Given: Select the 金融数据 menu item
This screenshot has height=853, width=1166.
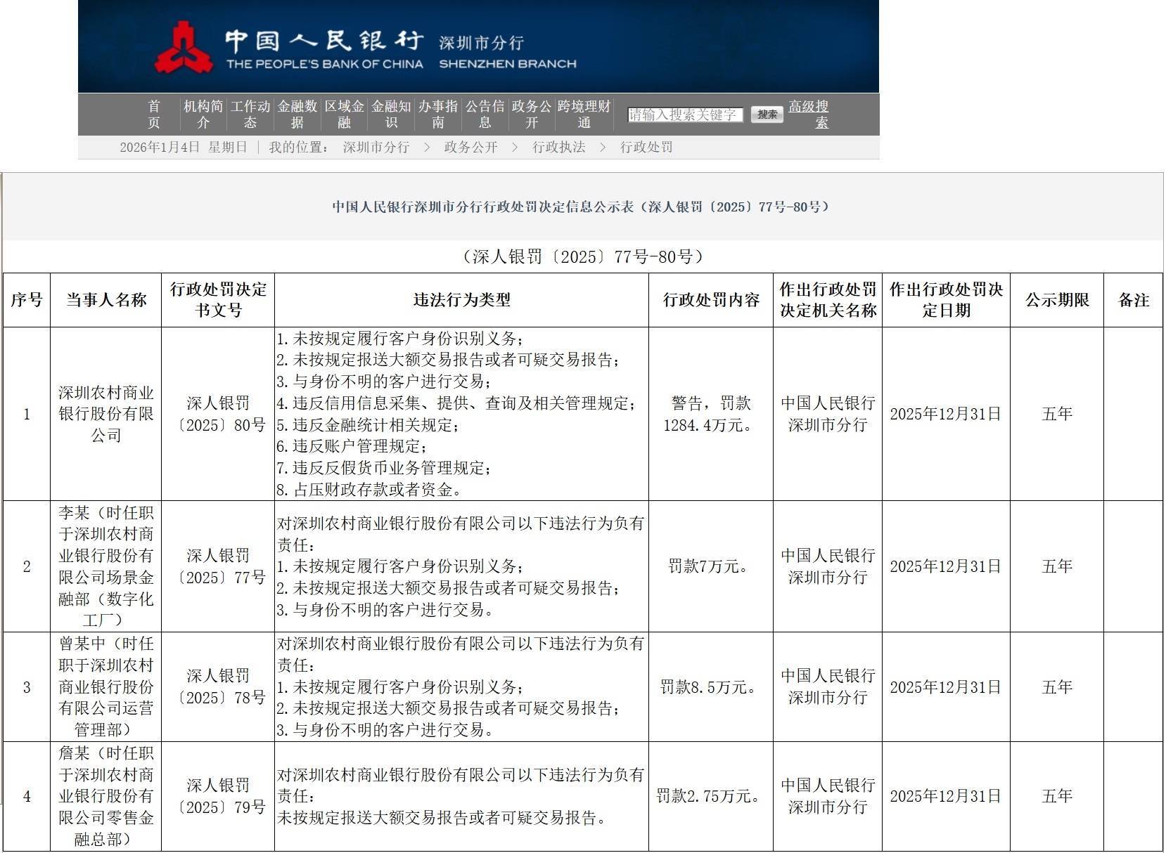Looking at the screenshot, I should [x=297, y=114].
